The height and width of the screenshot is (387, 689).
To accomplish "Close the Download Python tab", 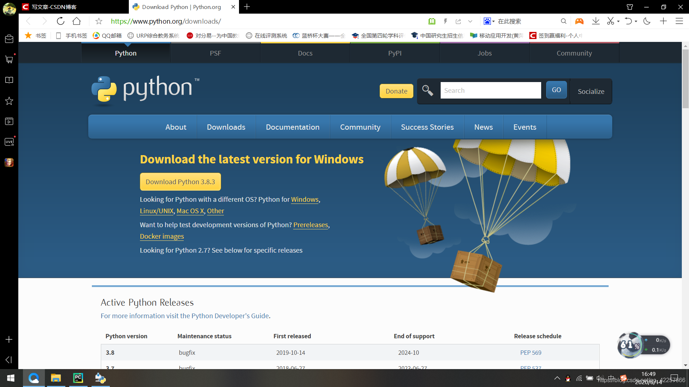I will tap(233, 7).
